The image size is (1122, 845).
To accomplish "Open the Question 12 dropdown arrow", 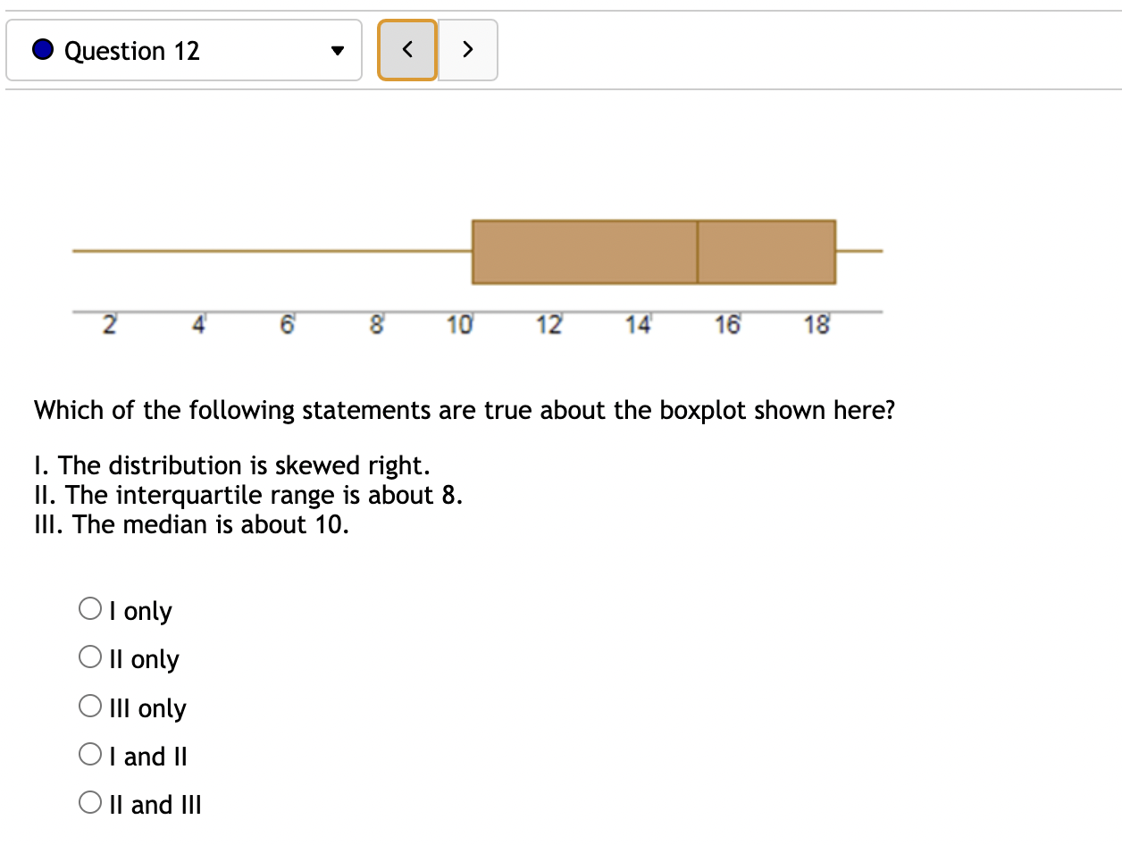I will click(336, 51).
